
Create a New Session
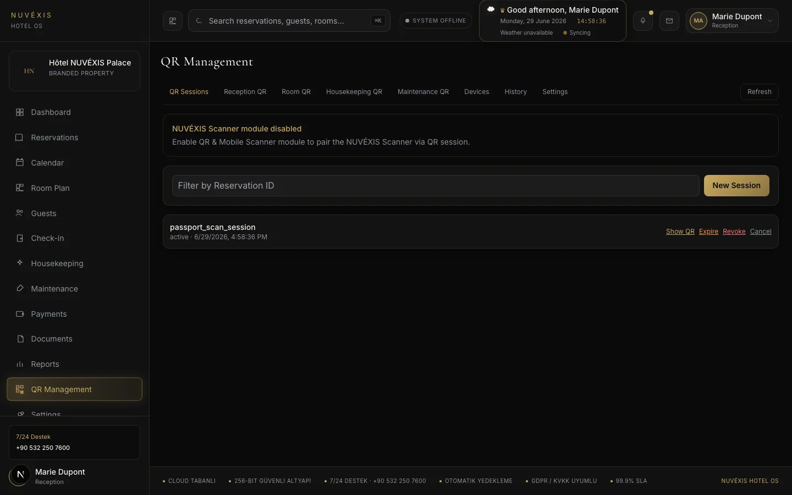[x=736, y=186]
